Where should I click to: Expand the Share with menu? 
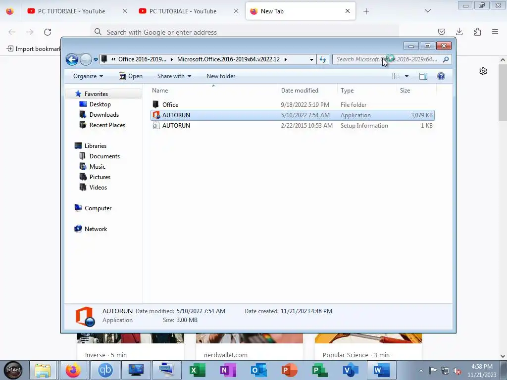[174, 76]
